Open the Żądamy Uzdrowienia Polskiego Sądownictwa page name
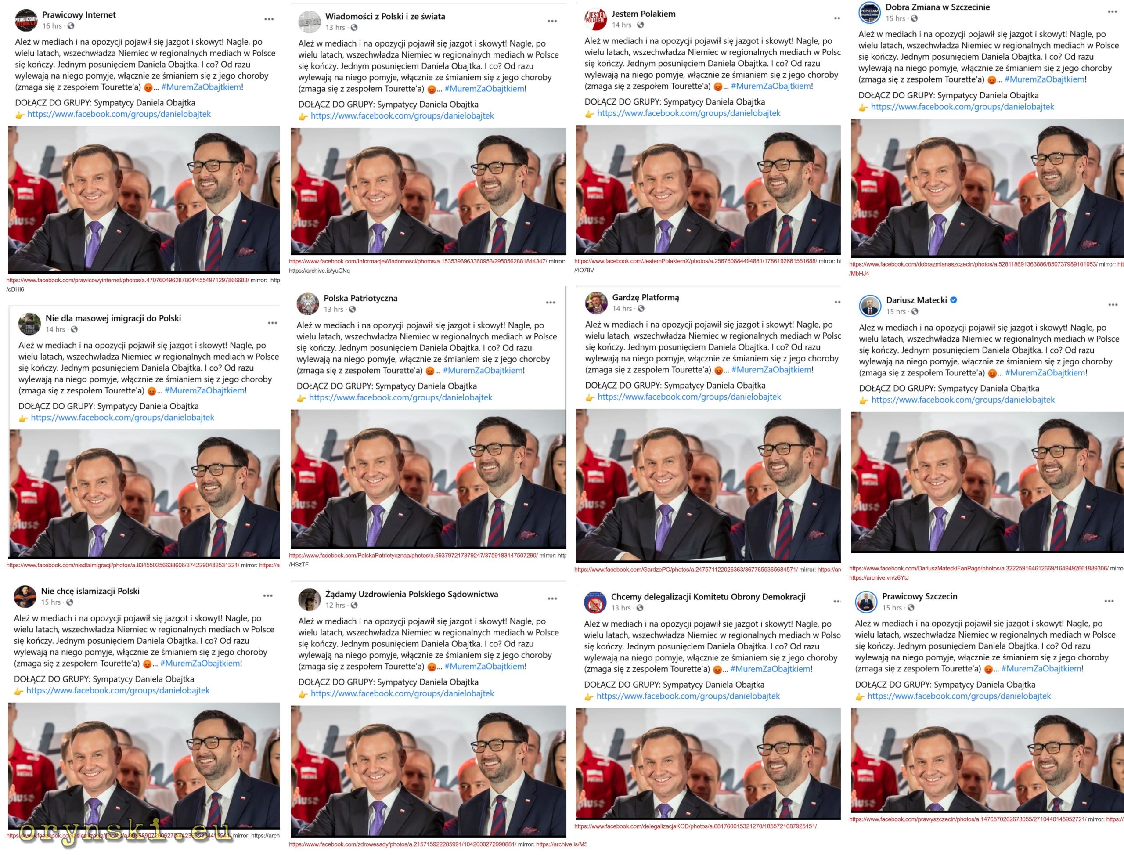Image resolution: width=1124 pixels, height=855 pixels. [412, 594]
